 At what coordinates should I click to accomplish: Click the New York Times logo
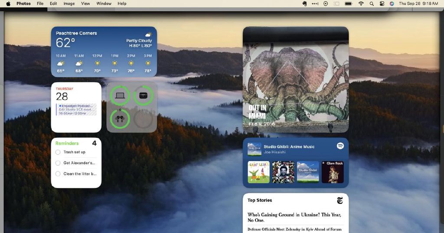pos(340,201)
